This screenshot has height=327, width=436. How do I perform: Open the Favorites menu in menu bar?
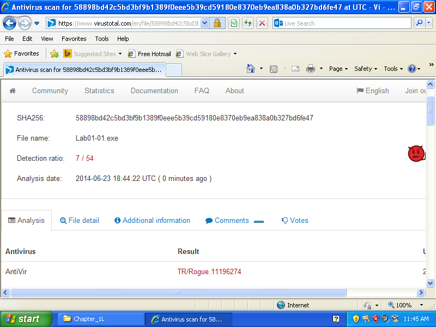(74, 39)
